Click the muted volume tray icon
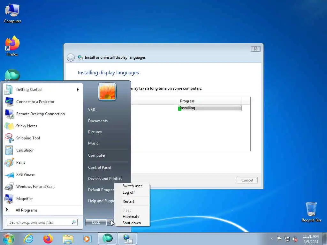 tap(295, 239)
